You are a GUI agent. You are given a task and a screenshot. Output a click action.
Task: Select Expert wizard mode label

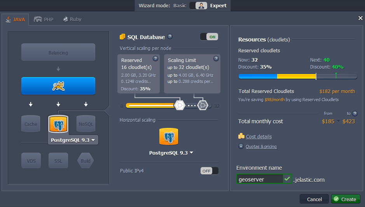[x=218, y=5]
